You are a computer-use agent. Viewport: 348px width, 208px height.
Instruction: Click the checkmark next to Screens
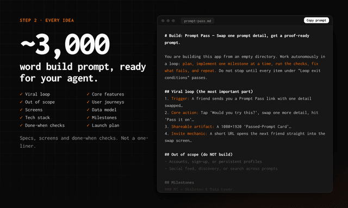point(21,110)
